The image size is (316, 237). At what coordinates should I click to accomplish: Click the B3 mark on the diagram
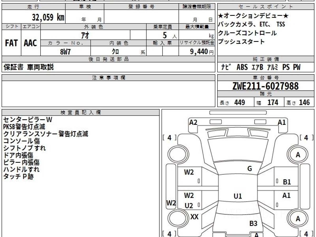tap(253, 224)
